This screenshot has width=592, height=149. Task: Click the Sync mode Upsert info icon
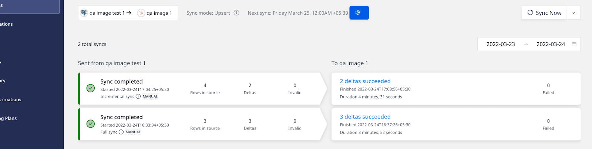(236, 13)
